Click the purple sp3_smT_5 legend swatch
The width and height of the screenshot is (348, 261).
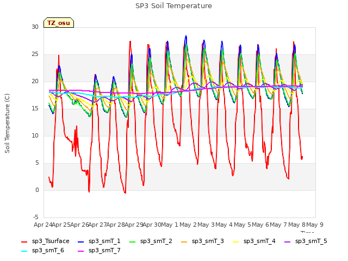click(288, 241)
